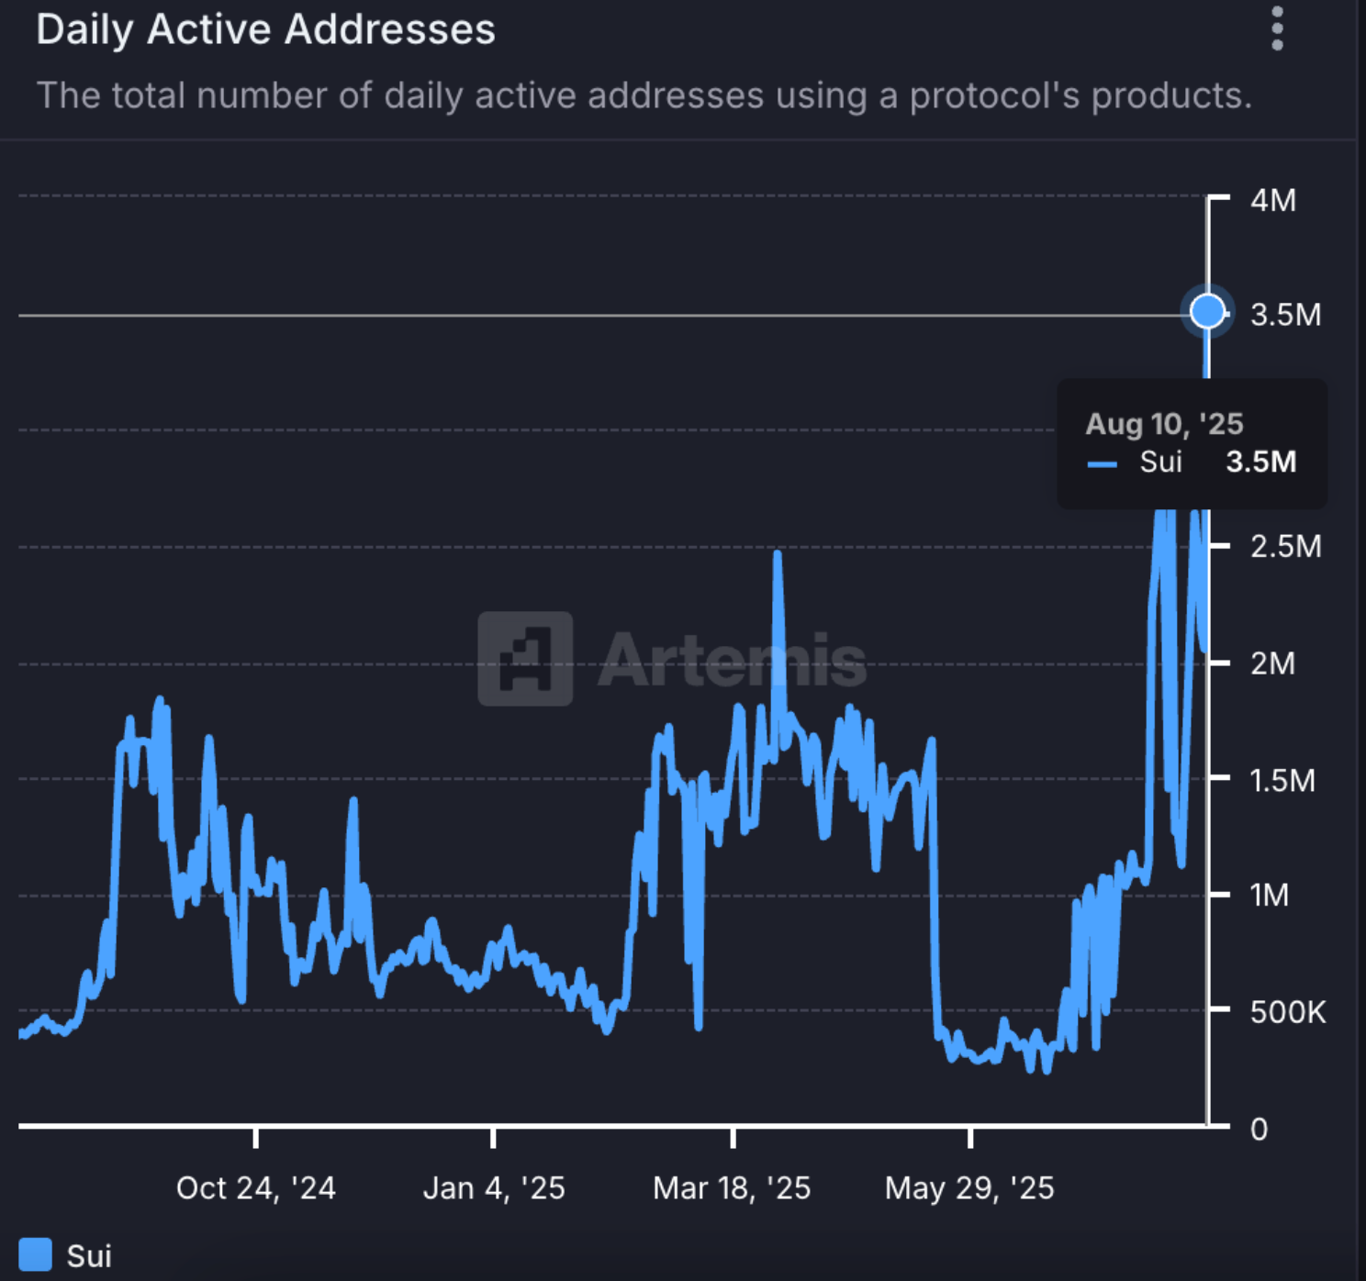Click the 1M y-axis label

coord(1270,895)
